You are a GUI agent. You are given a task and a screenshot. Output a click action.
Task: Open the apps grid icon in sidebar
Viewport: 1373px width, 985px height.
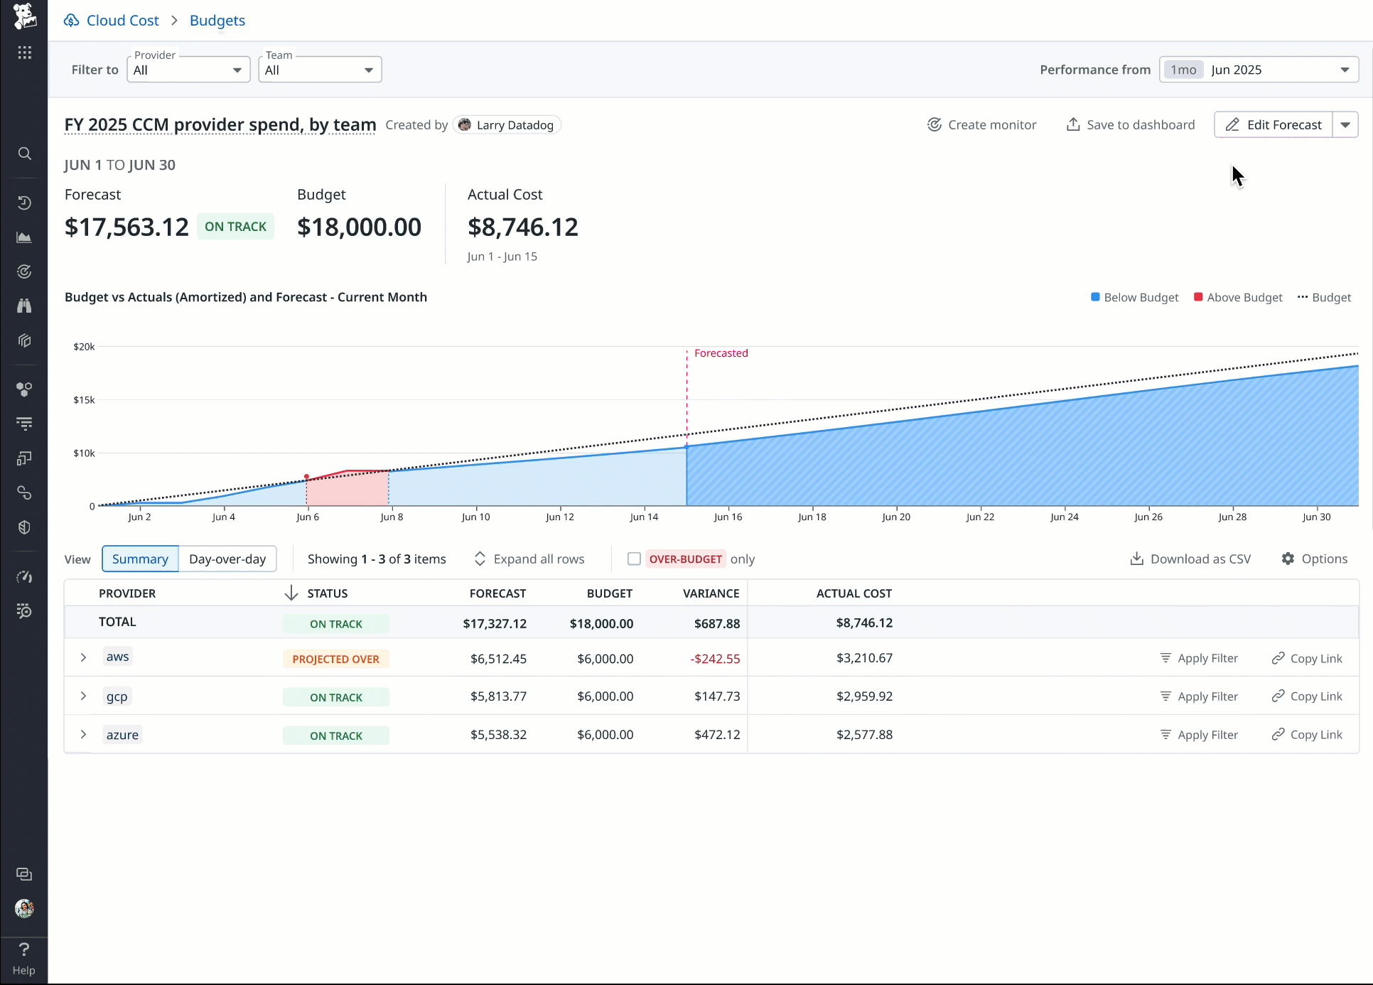24,53
